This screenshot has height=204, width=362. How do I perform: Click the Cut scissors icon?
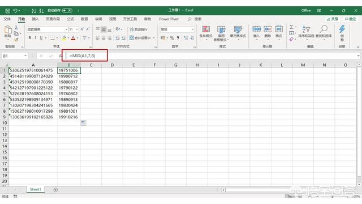[16, 28]
